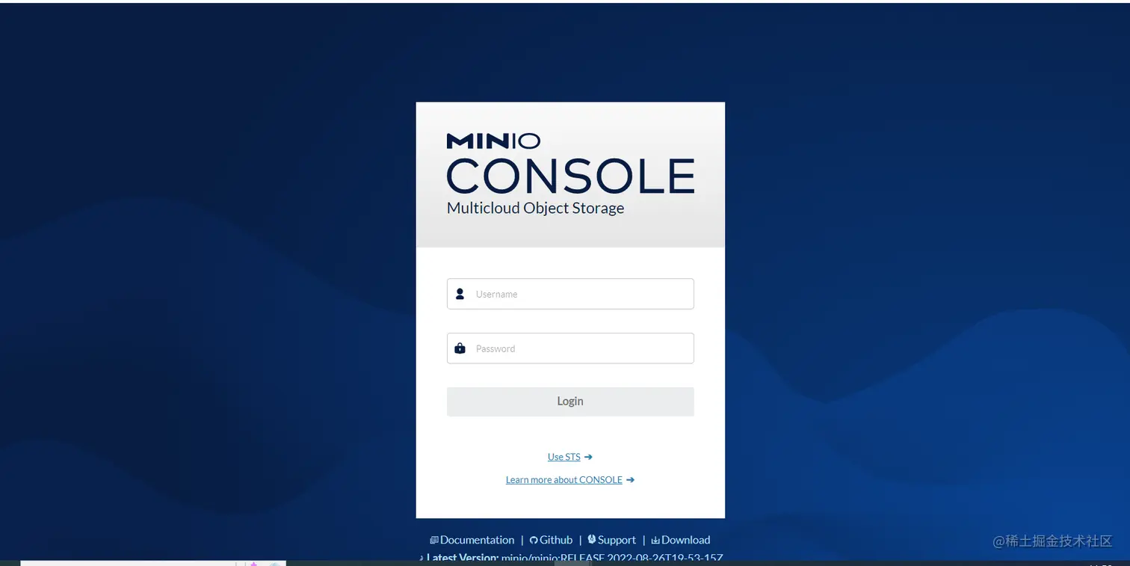This screenshot has height=566, width=1130.
Task: Open the Use STS link
Action: (x=564, y=457)
